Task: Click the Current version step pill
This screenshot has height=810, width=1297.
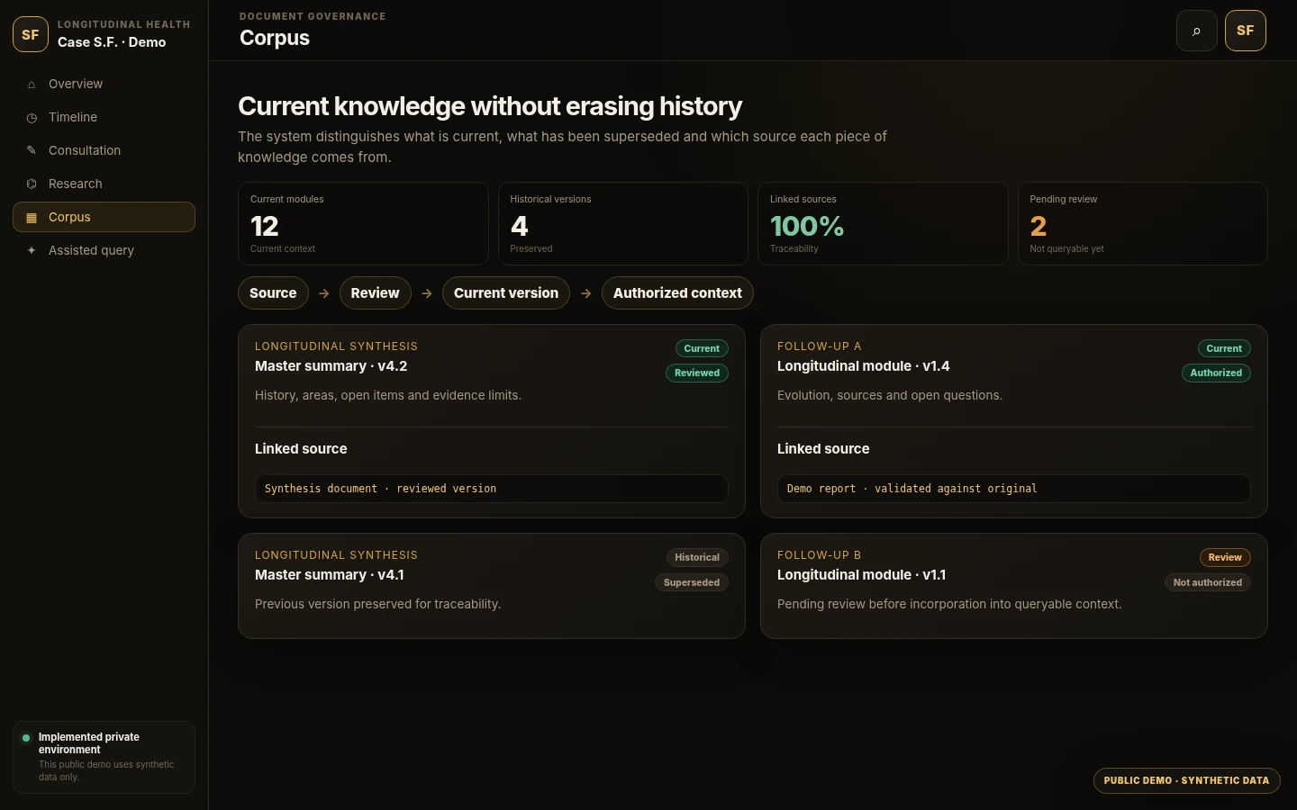Action: (x=506, y=292)
